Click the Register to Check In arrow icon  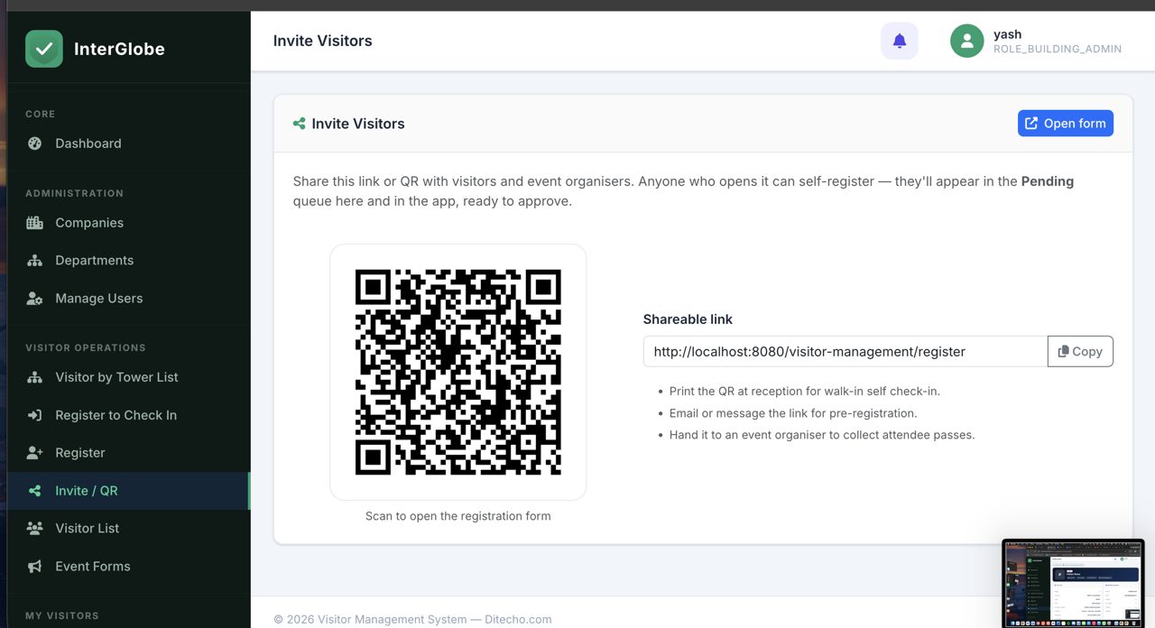[x=35, y=415]
